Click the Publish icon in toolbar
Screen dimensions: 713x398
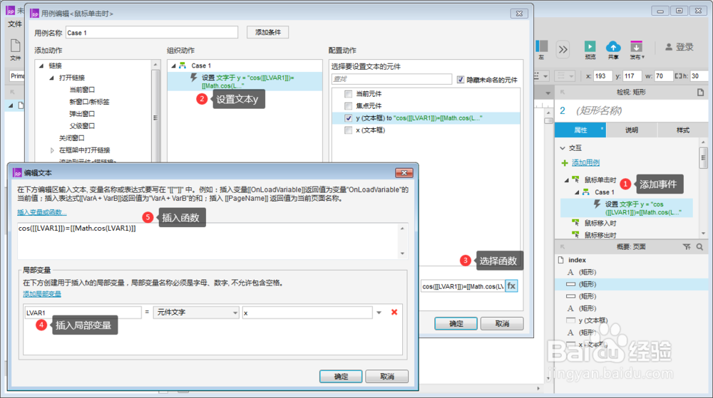(x=636, y=46)
